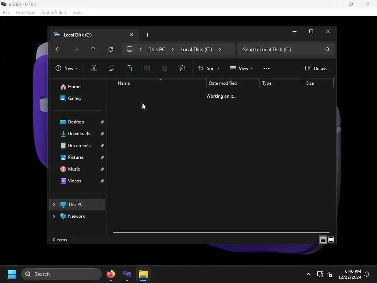Switch to details list view layout
The width and height of the screenshot is (377, 283).
coord(323,240)
